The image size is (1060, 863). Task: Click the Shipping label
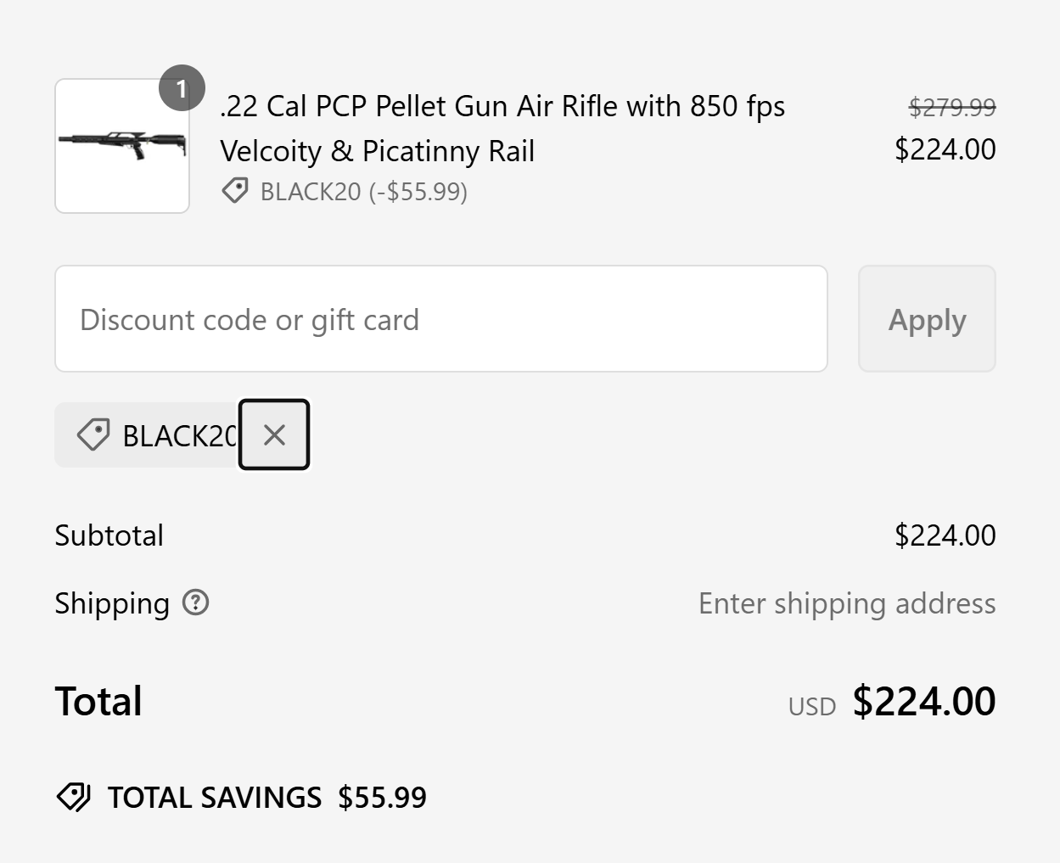click(x=112, y=603)
